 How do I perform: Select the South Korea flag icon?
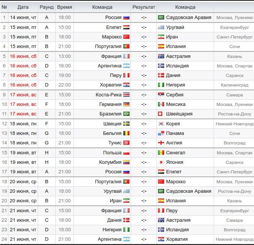coord(161,124)
